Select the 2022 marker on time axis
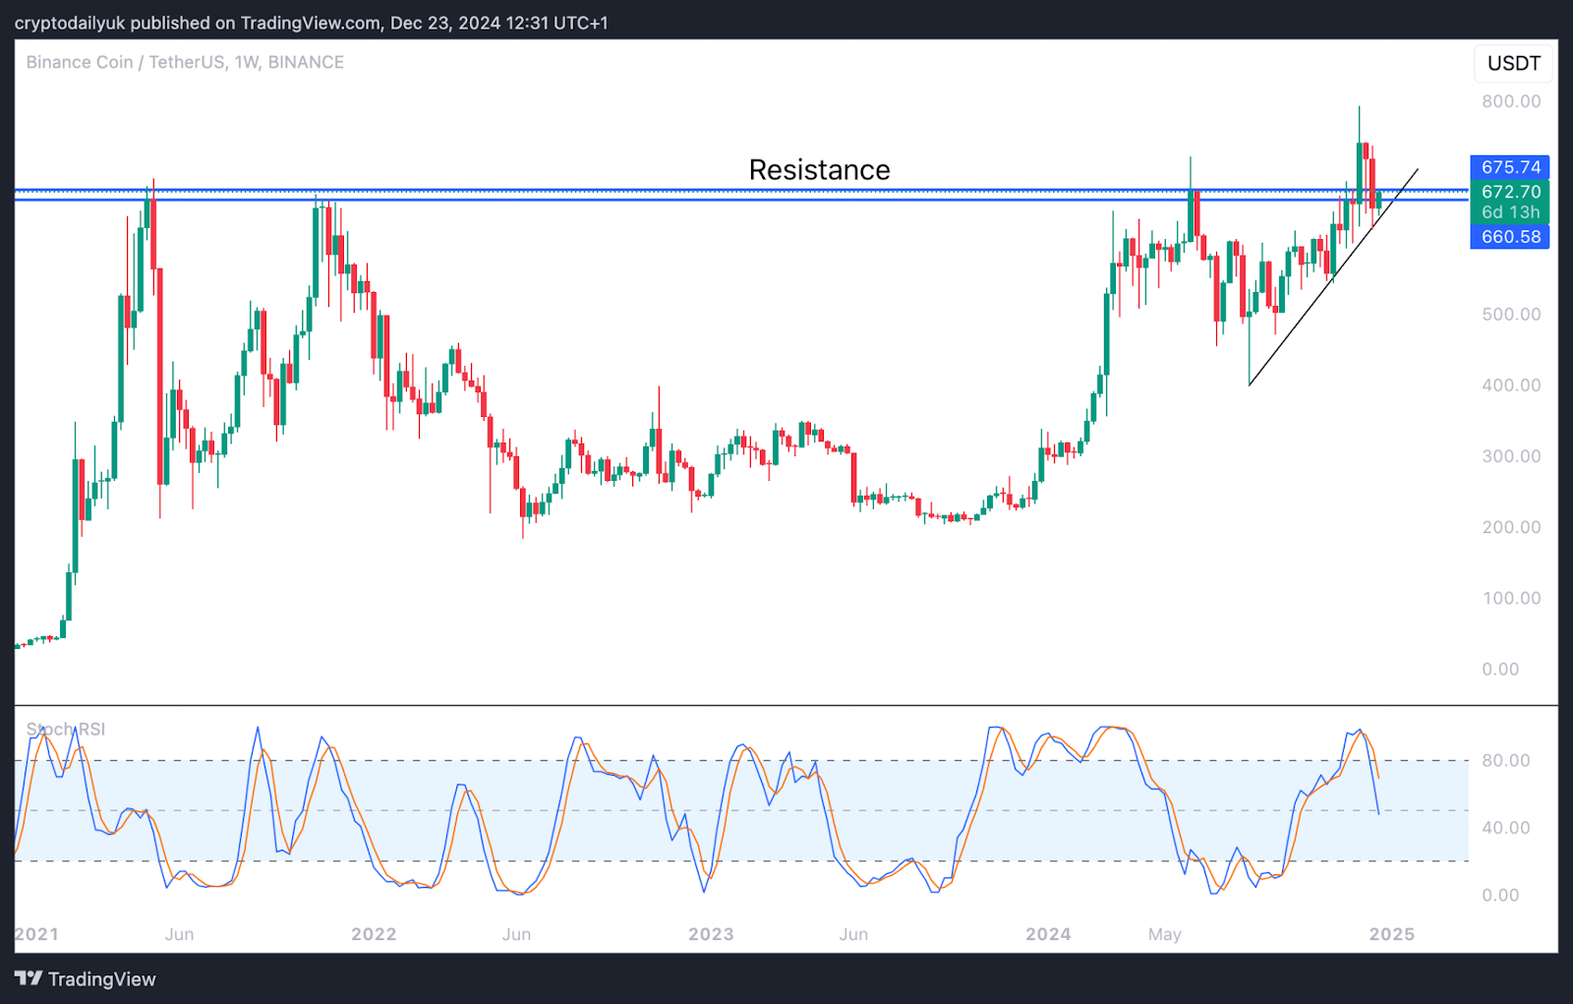The width and height of the screenshot is (1573, 1004). point(374,934)
